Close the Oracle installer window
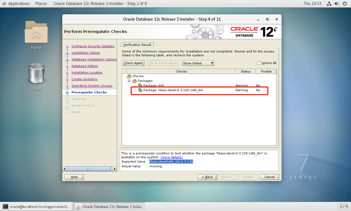The image size is (351, 211). (x=277, y=19)
